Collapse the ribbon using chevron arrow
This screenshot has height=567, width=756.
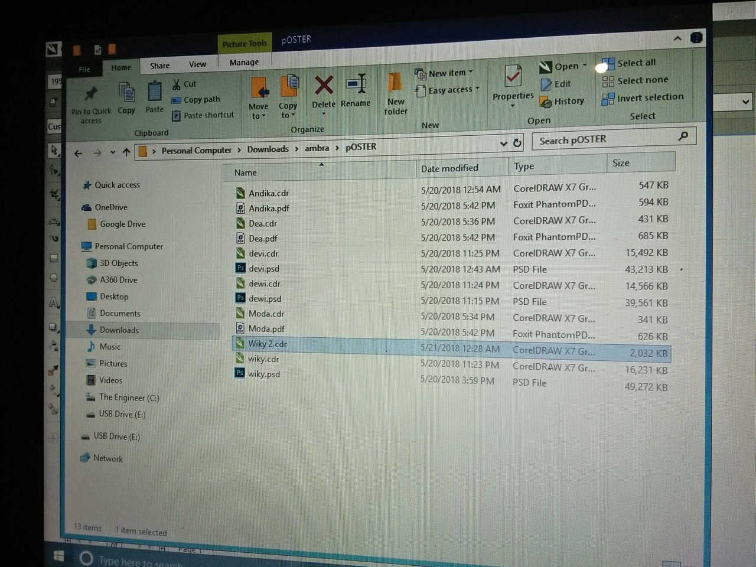(x=677, y=38)
